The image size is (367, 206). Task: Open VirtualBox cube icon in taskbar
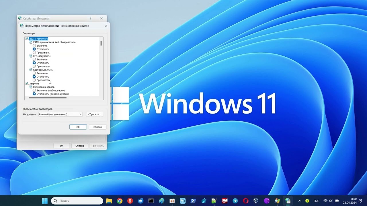pos(256,201)
